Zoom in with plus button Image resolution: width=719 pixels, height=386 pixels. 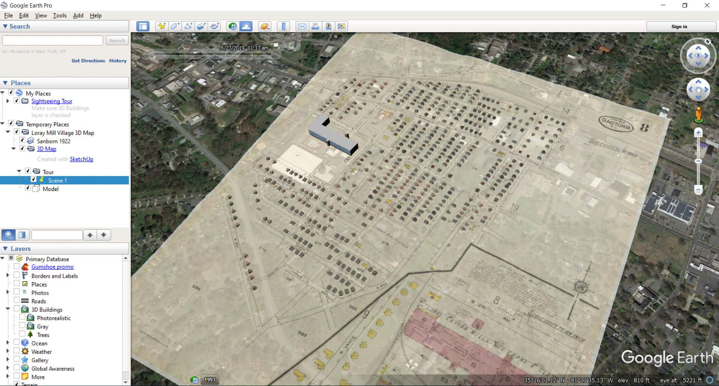click(x=698, y=133)
